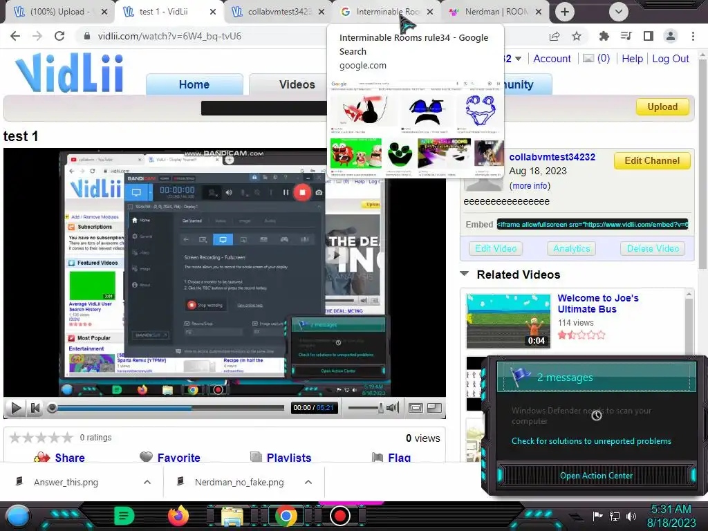
Task: Open the Chrome profile avatar
Action: [671, 36]
